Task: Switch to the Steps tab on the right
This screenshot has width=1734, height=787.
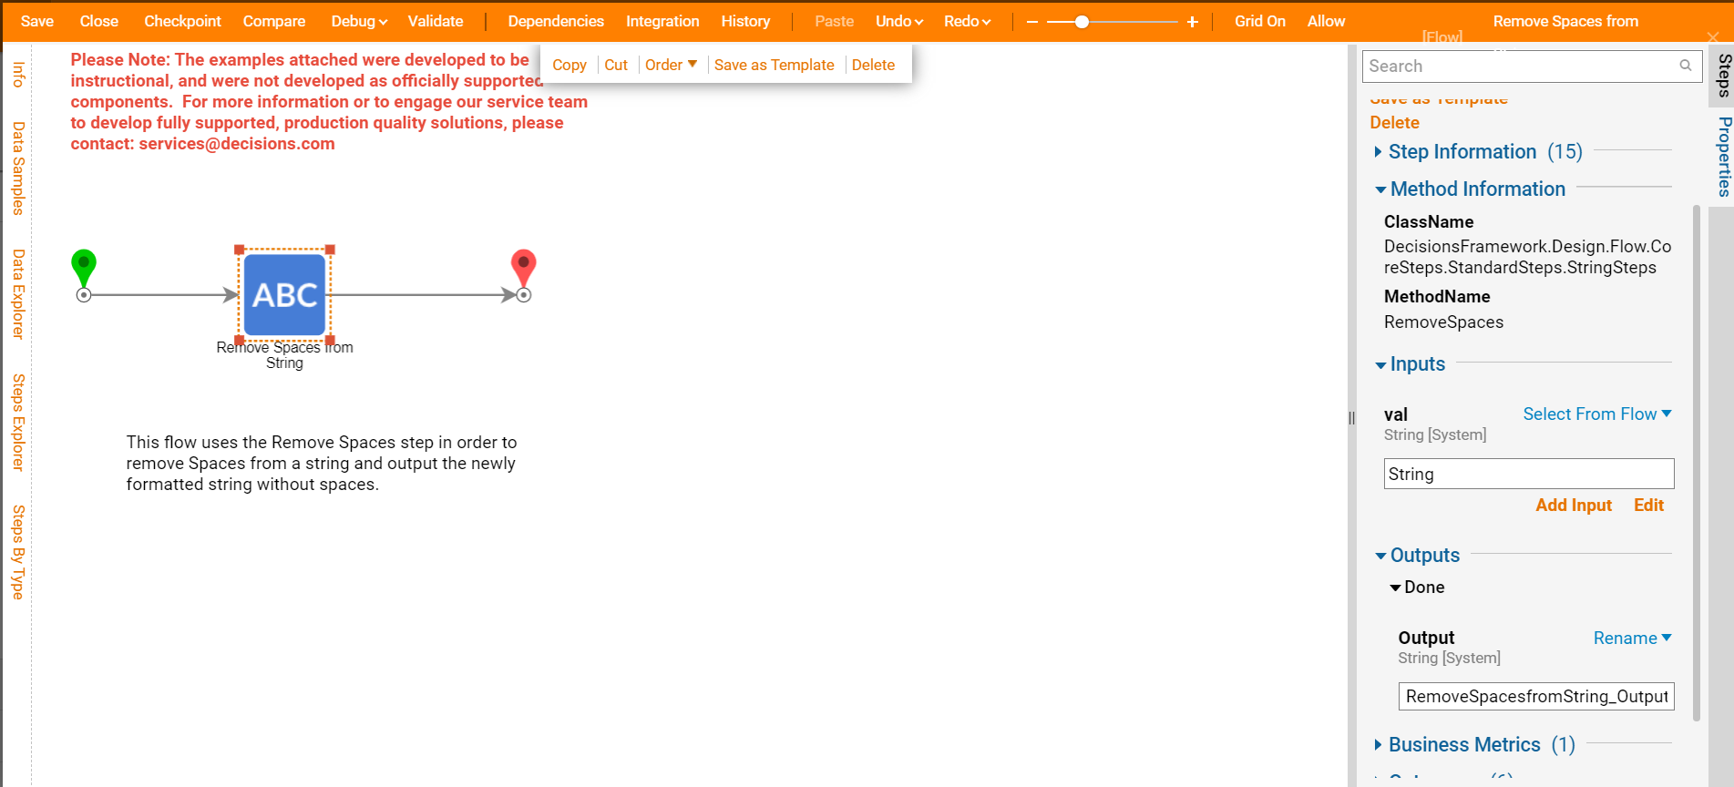Action: click(1723, 75)
